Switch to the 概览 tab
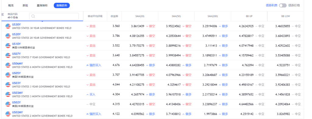The image size is (312, 119). point(11,5)
